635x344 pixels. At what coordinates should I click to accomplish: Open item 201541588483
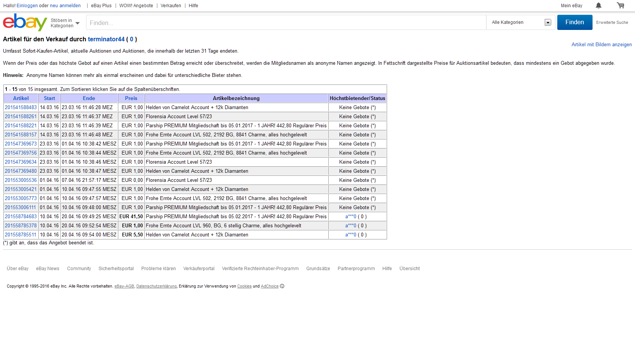(21, 108)
